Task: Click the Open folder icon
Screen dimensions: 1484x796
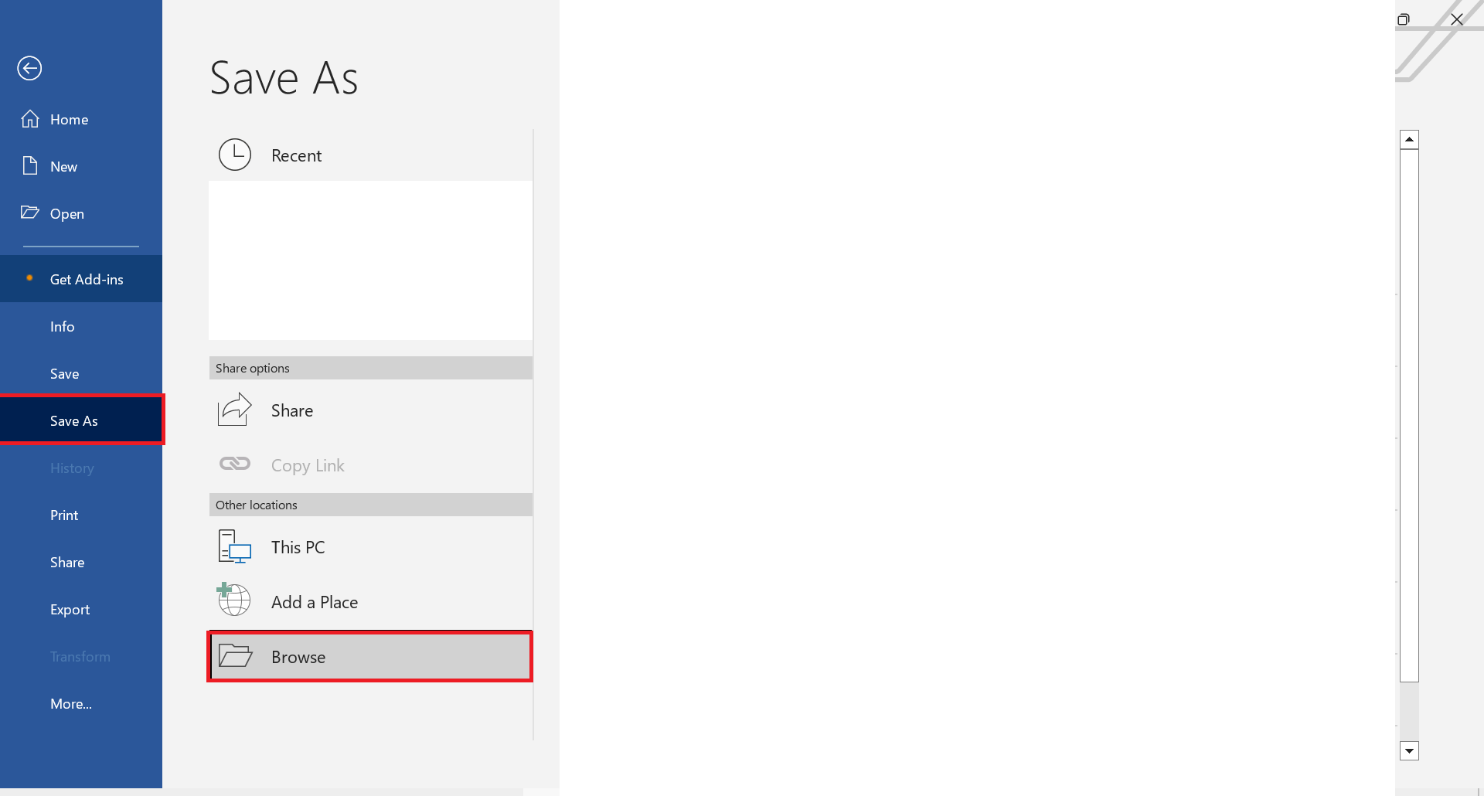Action: [x=30, y=213]
